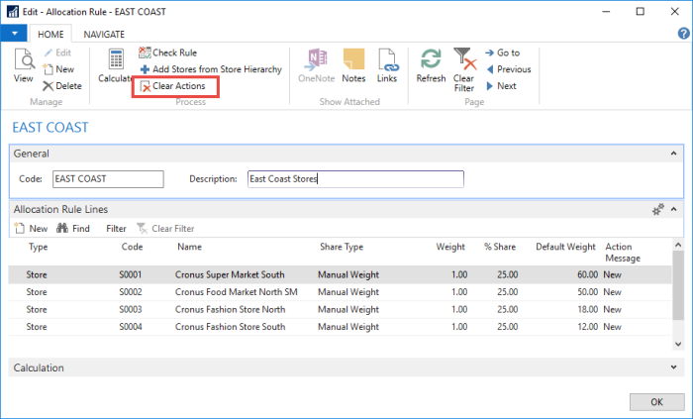Delete the record using Delete button
The image size is (693, 419).
point(61,86)
